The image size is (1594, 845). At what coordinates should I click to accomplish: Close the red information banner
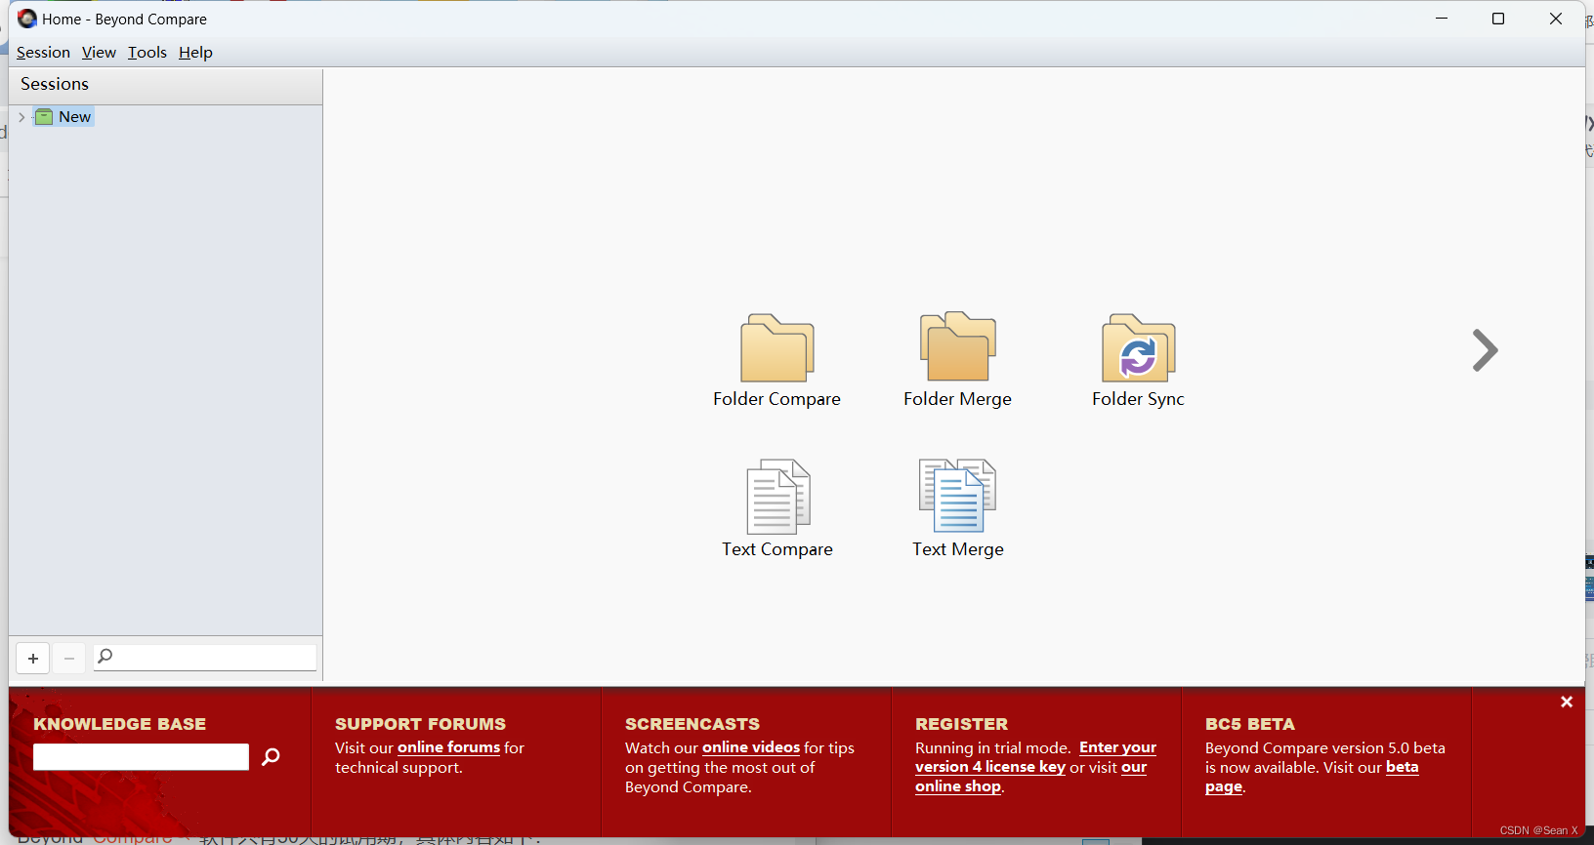click(x=1567, y=702)
